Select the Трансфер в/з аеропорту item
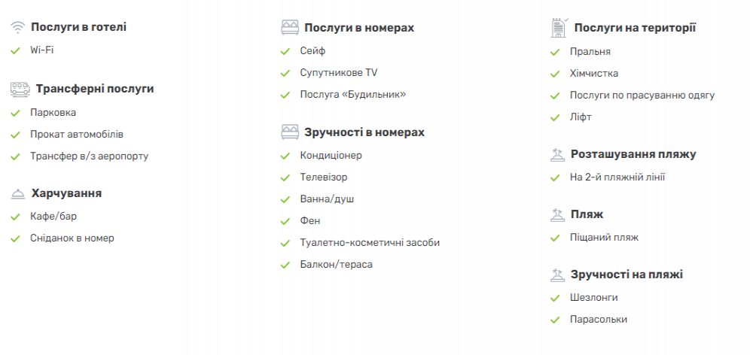 (x=90, y=156)
